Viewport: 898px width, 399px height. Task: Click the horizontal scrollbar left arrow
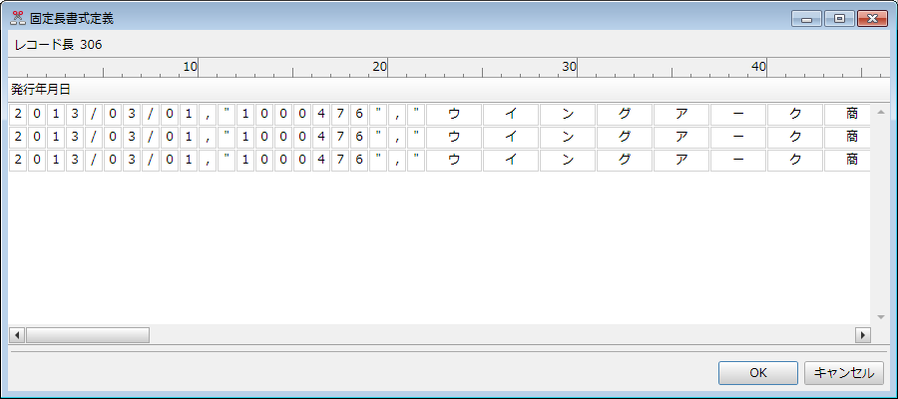(17, 335)
